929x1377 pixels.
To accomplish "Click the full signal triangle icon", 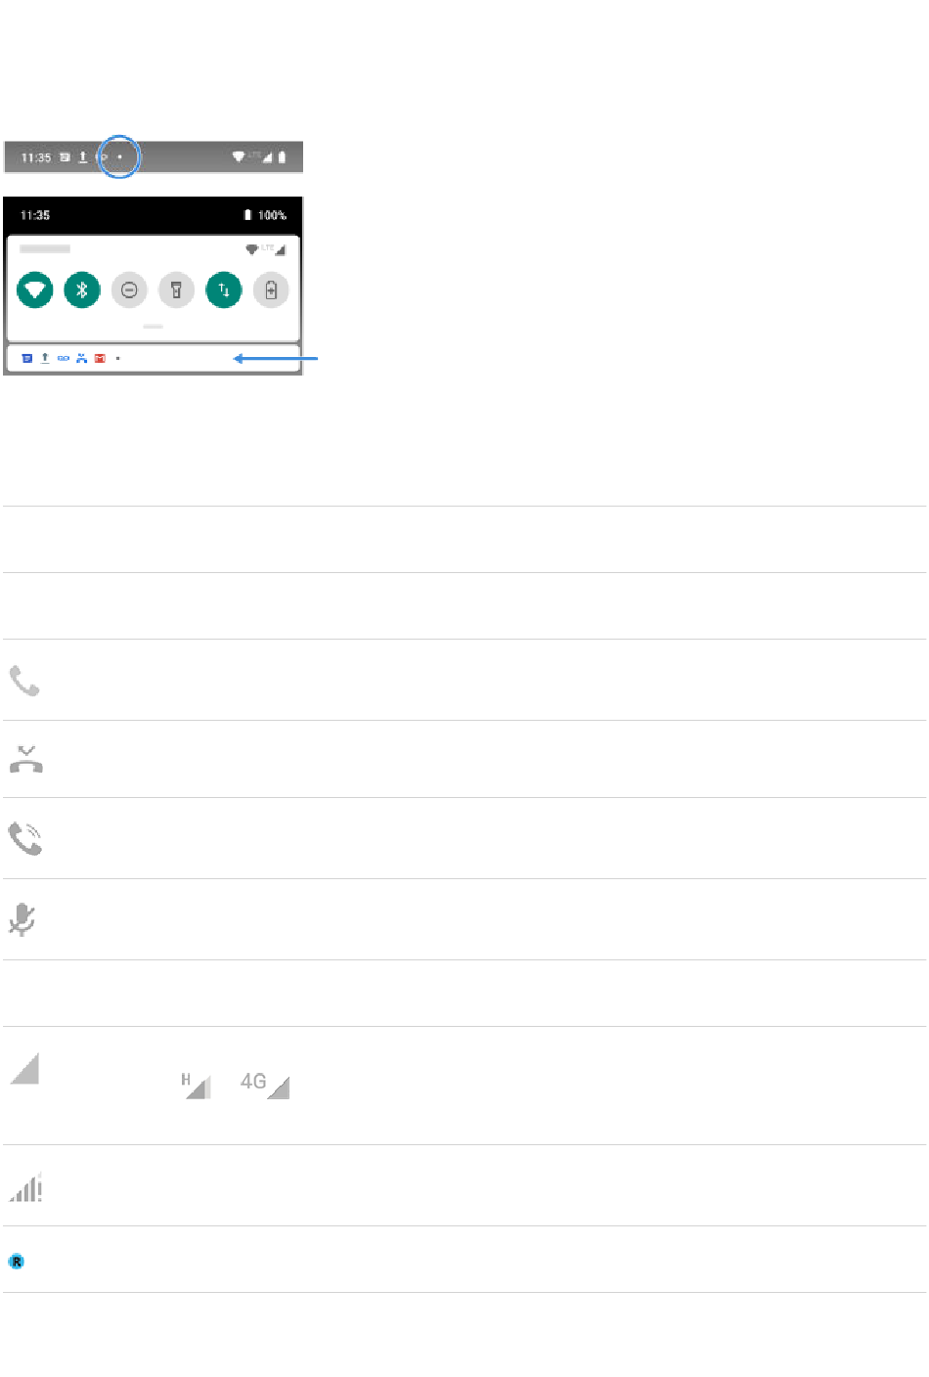I will click(24, 1069).
